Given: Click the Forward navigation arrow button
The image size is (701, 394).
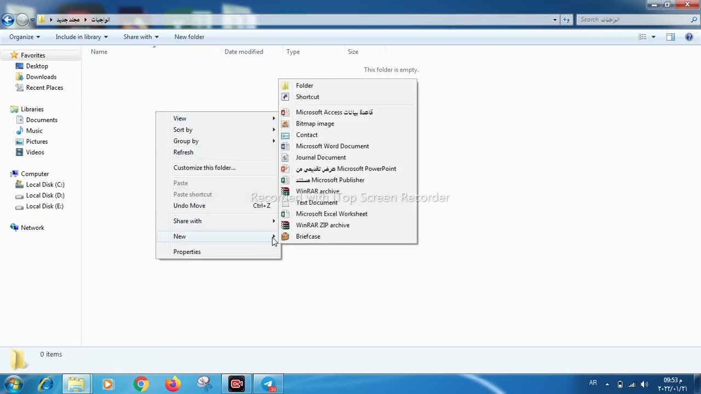Looking at the screenshot, I should 22,20.
